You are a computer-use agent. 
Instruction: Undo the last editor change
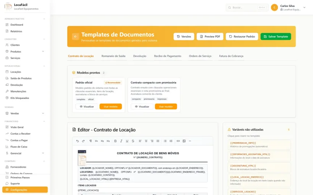tap(77, 141)
